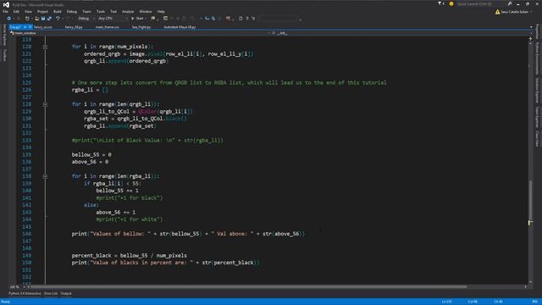
Task: Click the Save file toolbar icon
Action: pyautogui.click(x=43, y=19)
